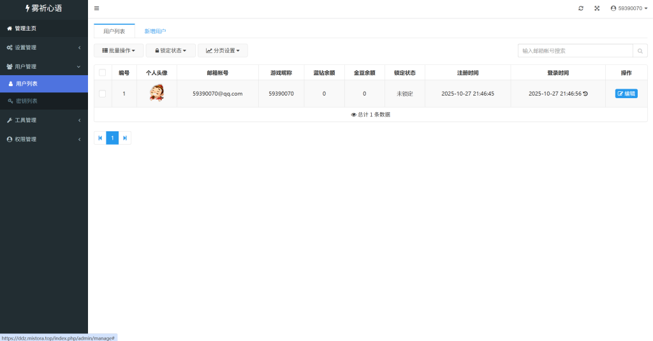Click the fullscreen expand icon

(597, 8)
